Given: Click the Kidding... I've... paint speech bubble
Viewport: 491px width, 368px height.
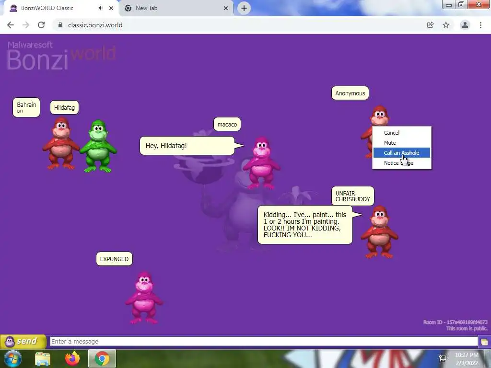Looking at the screenshot, I should point(305,225).
